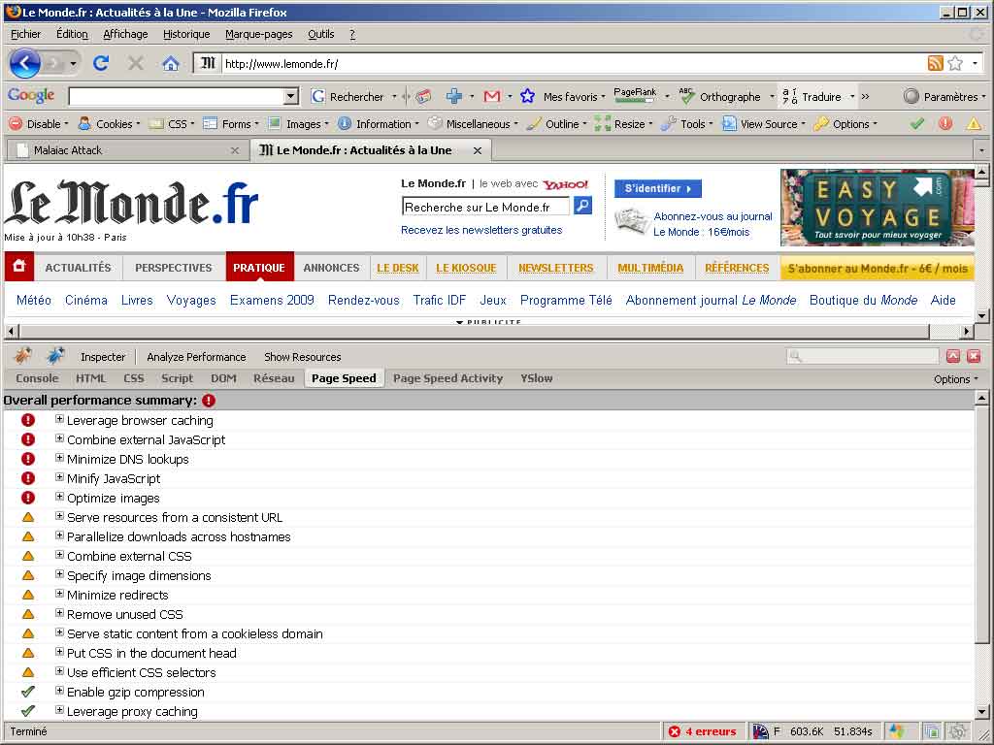Expand the Optimize images rule

click(x=59, y=497)
